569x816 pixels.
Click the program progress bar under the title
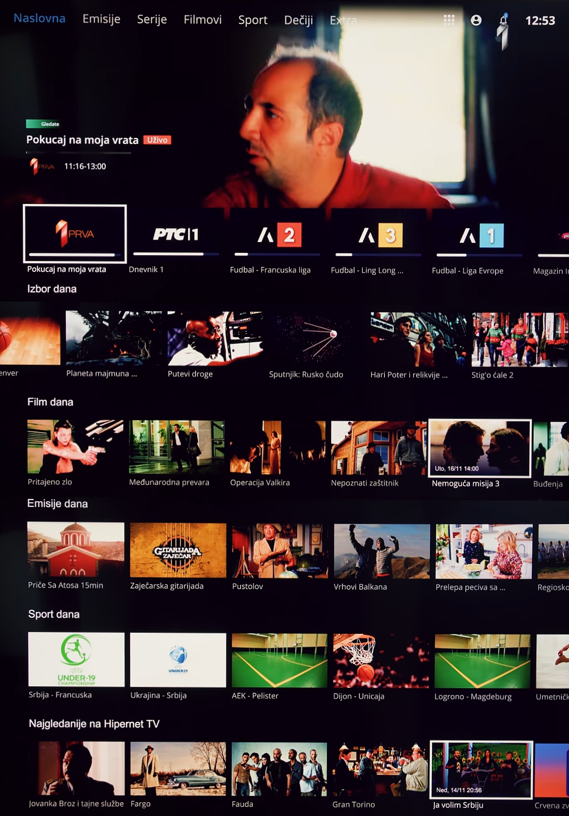tap(78, 153)
